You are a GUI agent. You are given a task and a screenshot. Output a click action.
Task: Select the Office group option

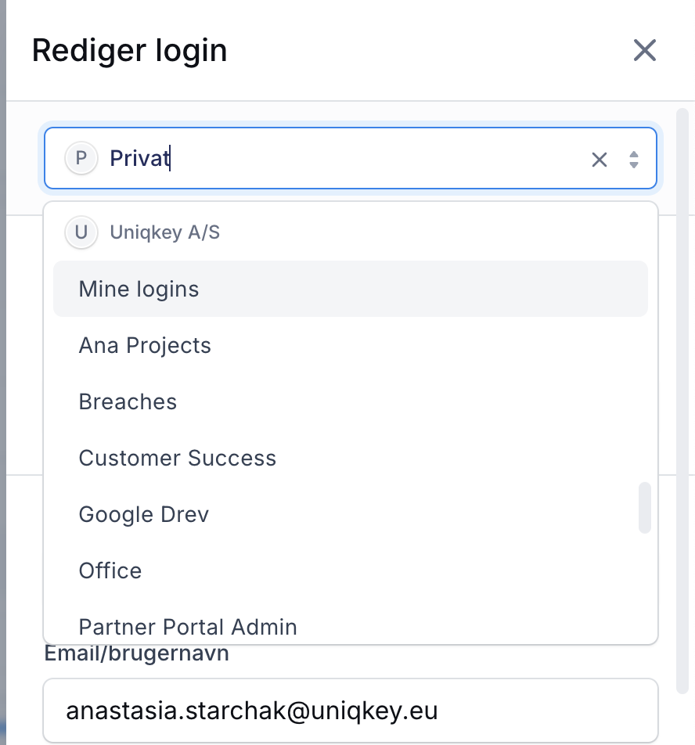coord(351,570)
